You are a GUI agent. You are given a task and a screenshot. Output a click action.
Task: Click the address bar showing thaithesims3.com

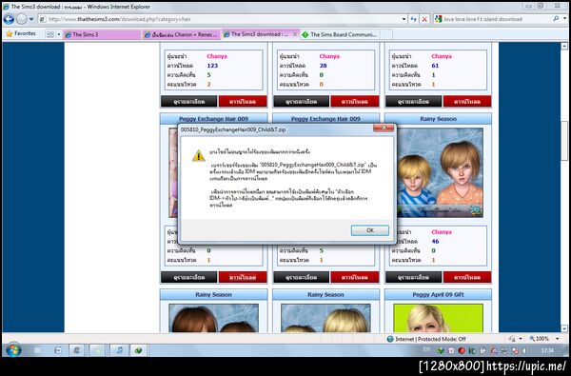click(222, 19)
